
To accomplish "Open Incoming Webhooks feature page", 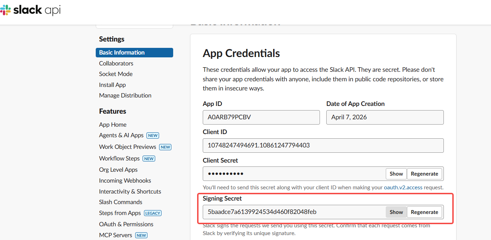I will [x=125, y=181].
